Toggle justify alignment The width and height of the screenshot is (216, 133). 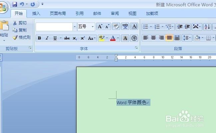169,38
